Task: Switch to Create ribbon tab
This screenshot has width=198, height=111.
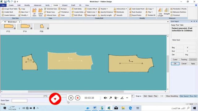Action: [11, 5]
